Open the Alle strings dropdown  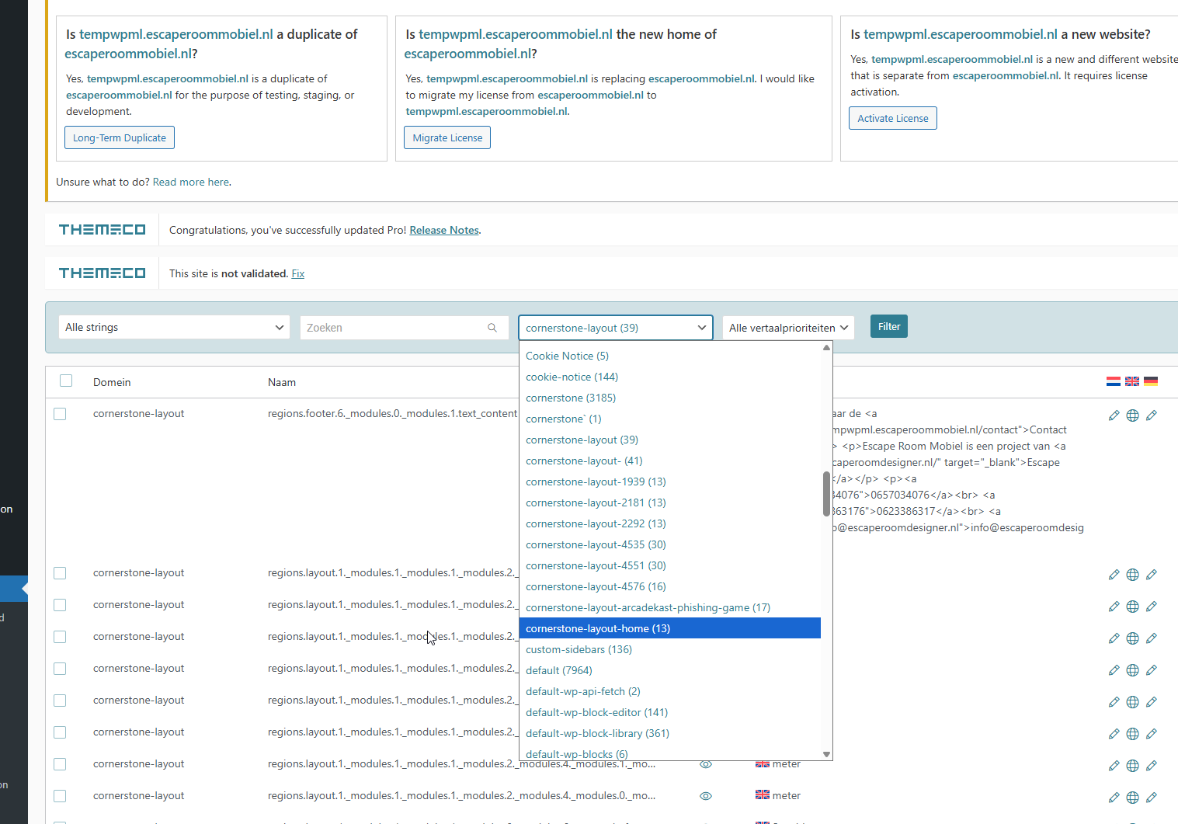174,327
